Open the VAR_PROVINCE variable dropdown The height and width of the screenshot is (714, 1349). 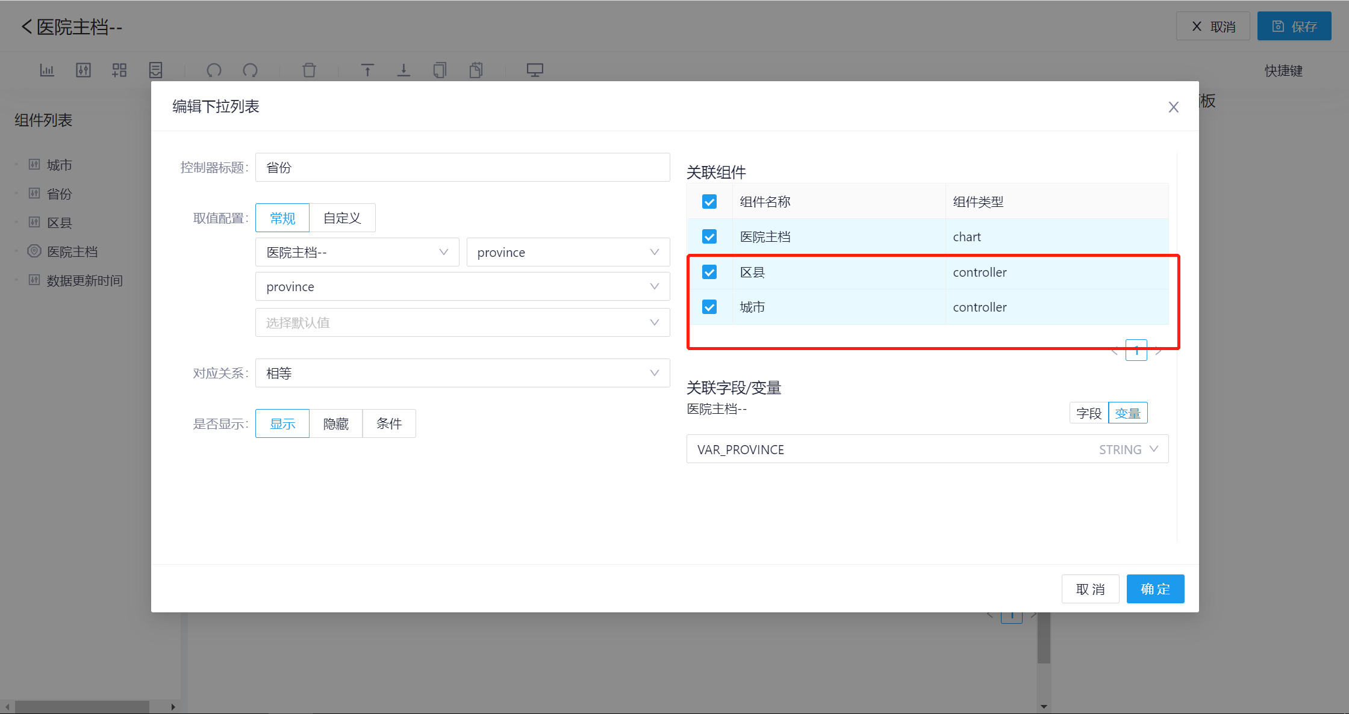point(927,449)
